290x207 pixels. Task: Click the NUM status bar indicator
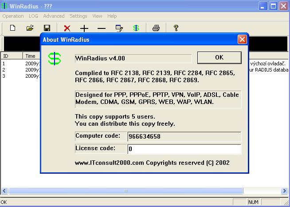(x=253, y=202)
